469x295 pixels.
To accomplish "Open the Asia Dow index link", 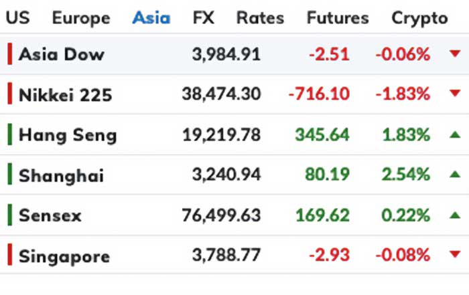I will [62, 54].
